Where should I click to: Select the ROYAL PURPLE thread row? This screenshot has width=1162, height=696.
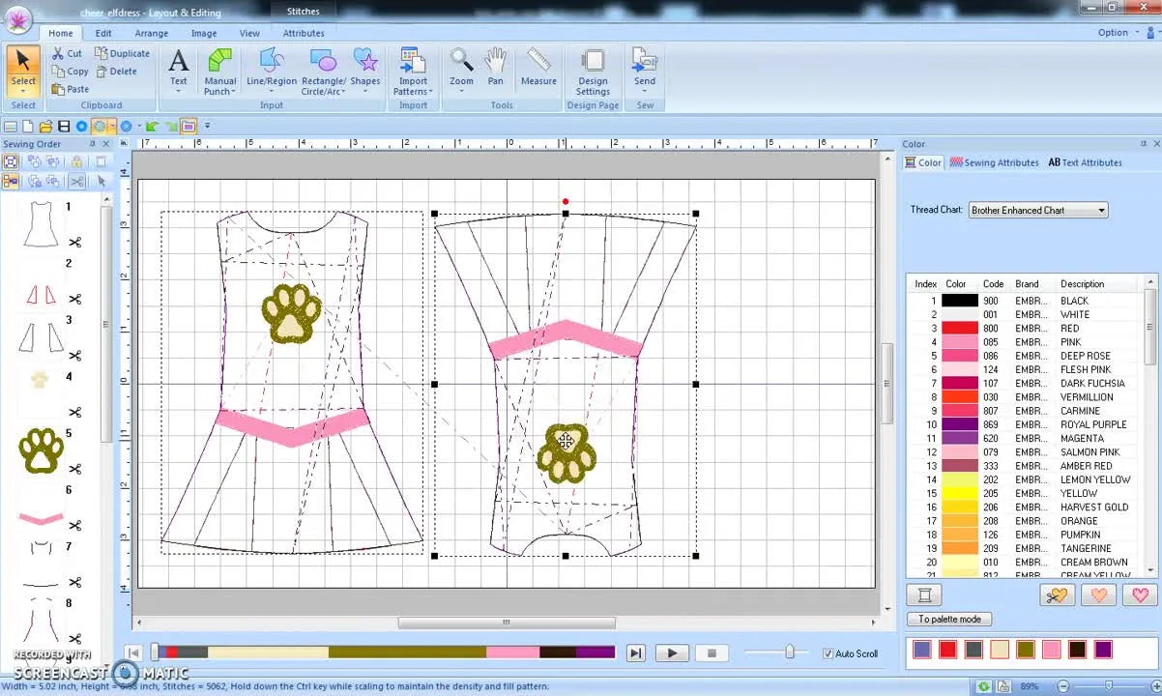tap(1026, 424)
